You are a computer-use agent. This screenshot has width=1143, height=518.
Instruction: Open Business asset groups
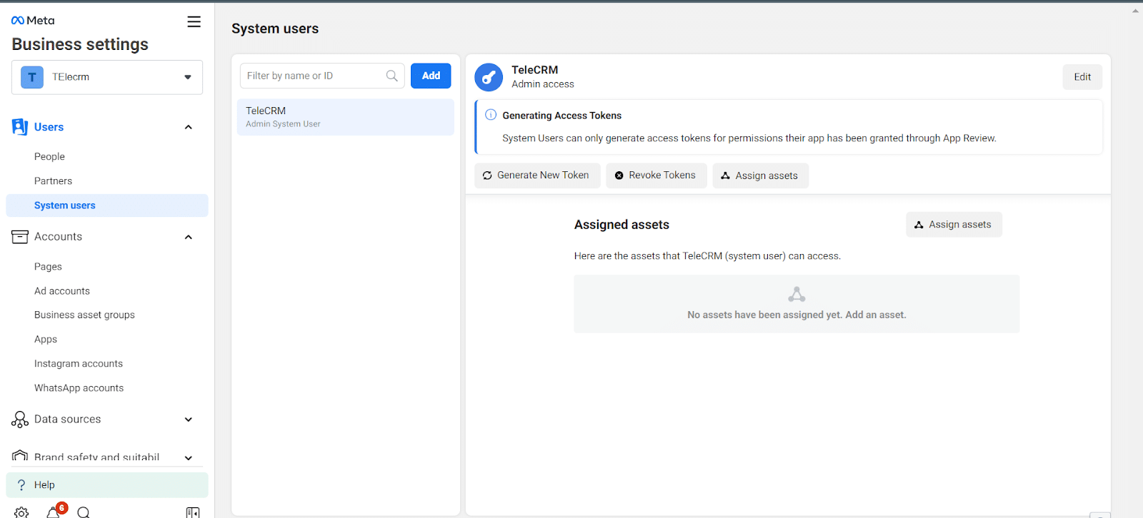pos(84,315)
